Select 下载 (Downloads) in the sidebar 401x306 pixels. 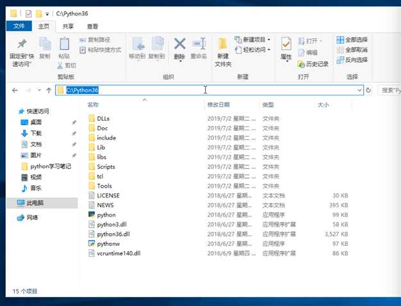31,133
